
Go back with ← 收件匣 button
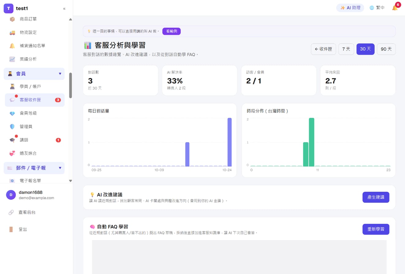click(324, 49)
